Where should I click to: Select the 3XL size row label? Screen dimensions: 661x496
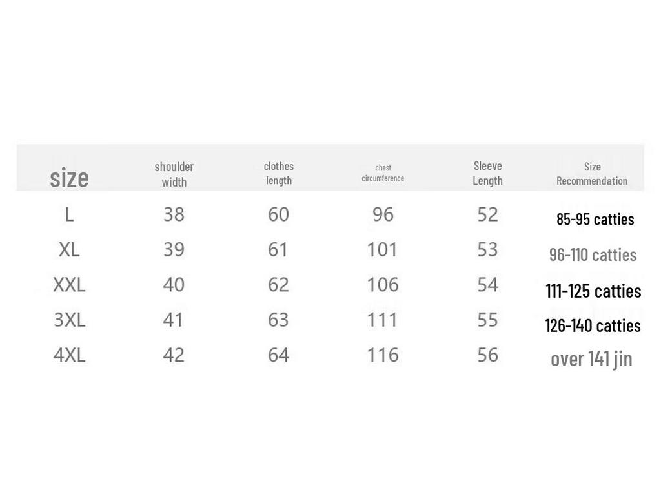pos(69,320)
